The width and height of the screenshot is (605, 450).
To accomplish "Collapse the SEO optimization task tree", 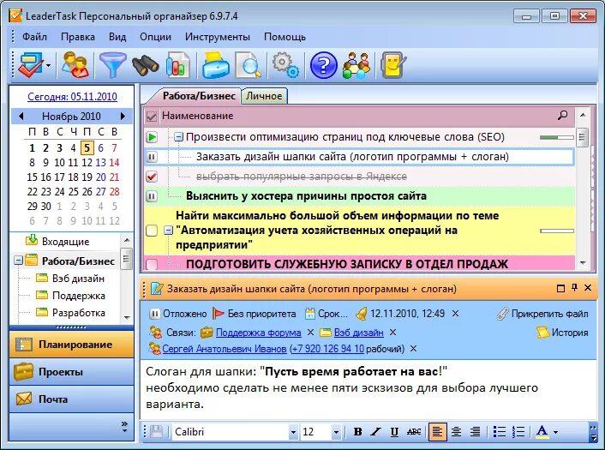I will [x=178, y=137].
